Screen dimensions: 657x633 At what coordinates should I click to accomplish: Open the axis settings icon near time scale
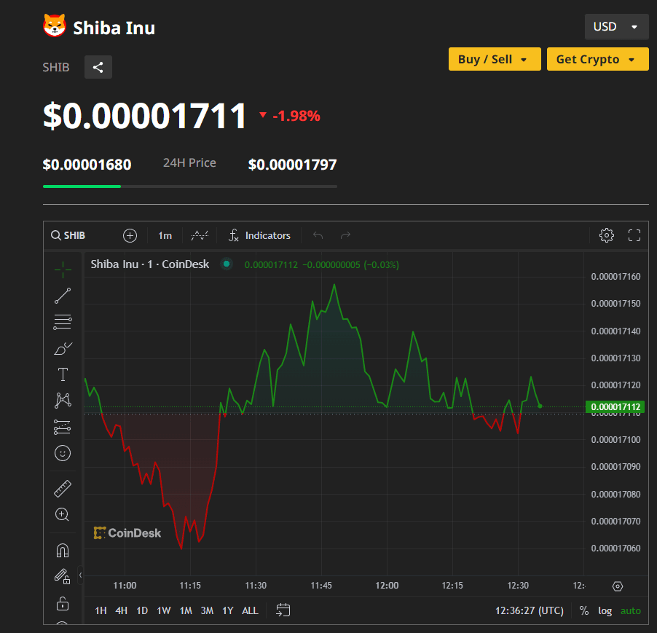point(617,586)
